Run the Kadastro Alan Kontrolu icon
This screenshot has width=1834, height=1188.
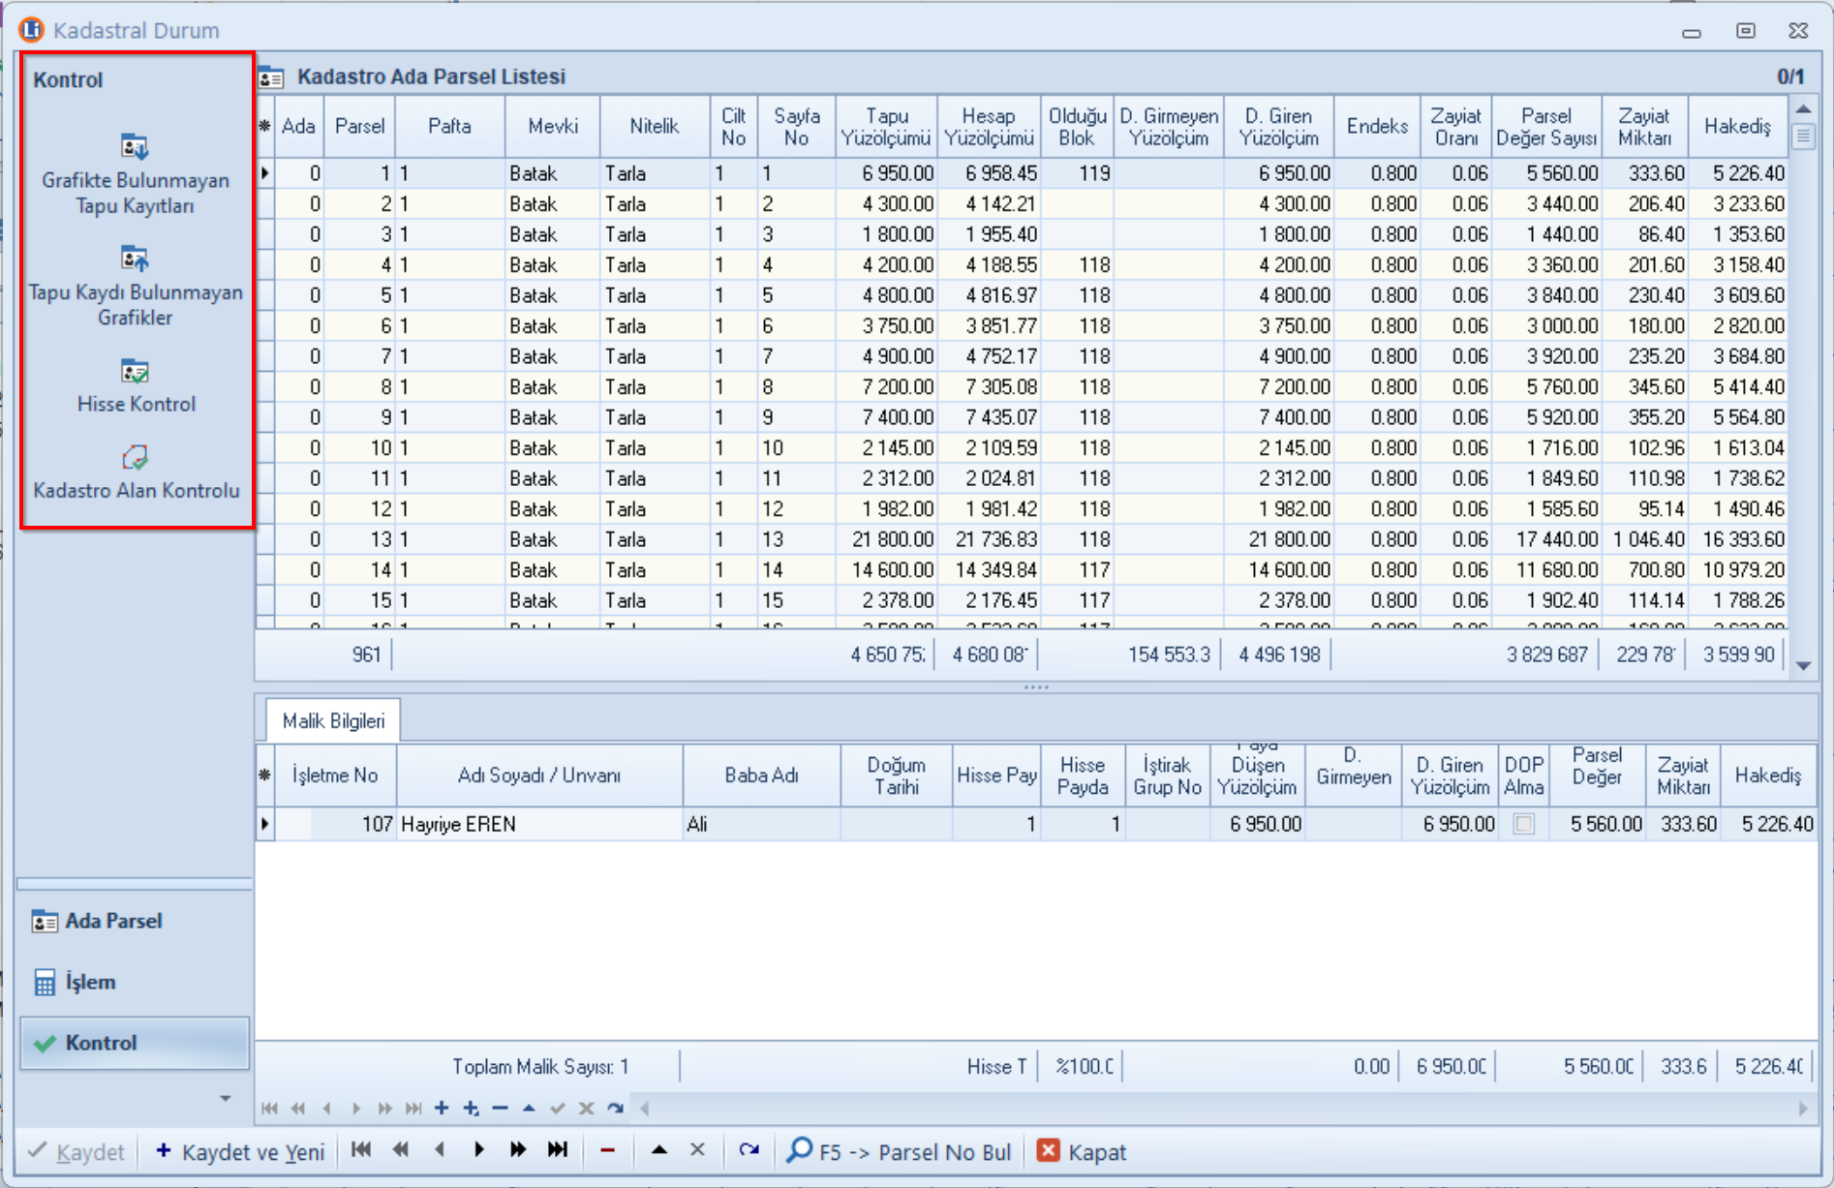point(135,457)
